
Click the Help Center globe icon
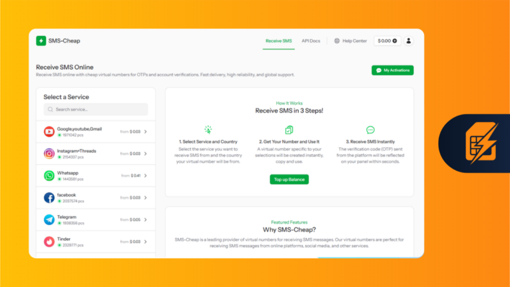tap(338, 41)
